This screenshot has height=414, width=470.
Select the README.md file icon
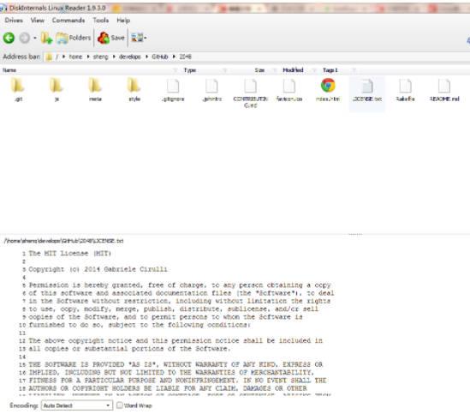tap(444, 87)
